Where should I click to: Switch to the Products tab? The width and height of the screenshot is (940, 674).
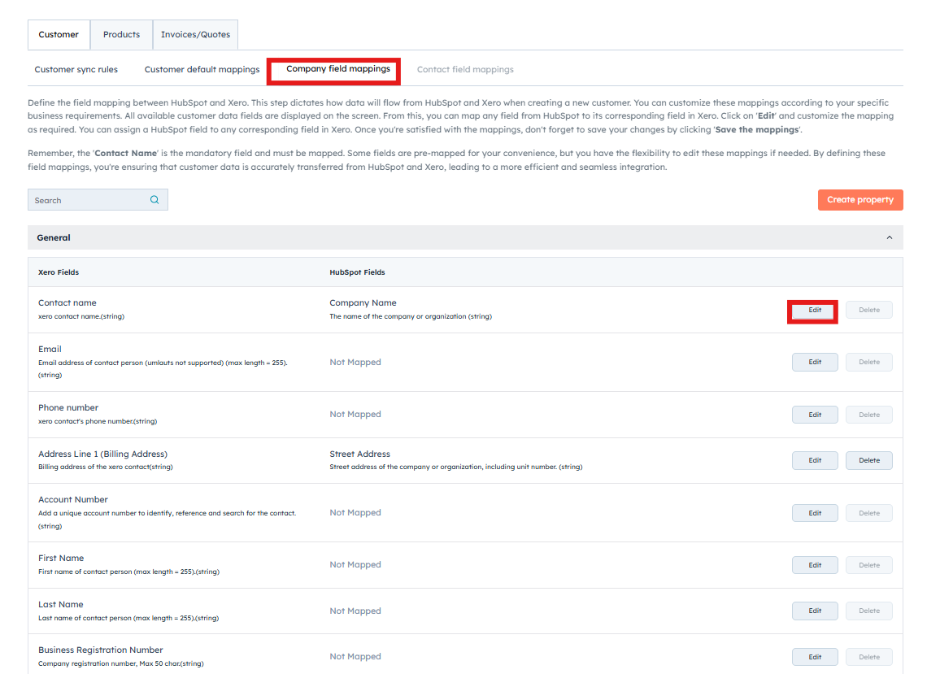[121, 34]
